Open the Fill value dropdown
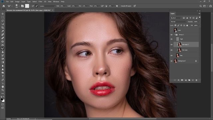The image size is (213, 120). pos(199,25)
